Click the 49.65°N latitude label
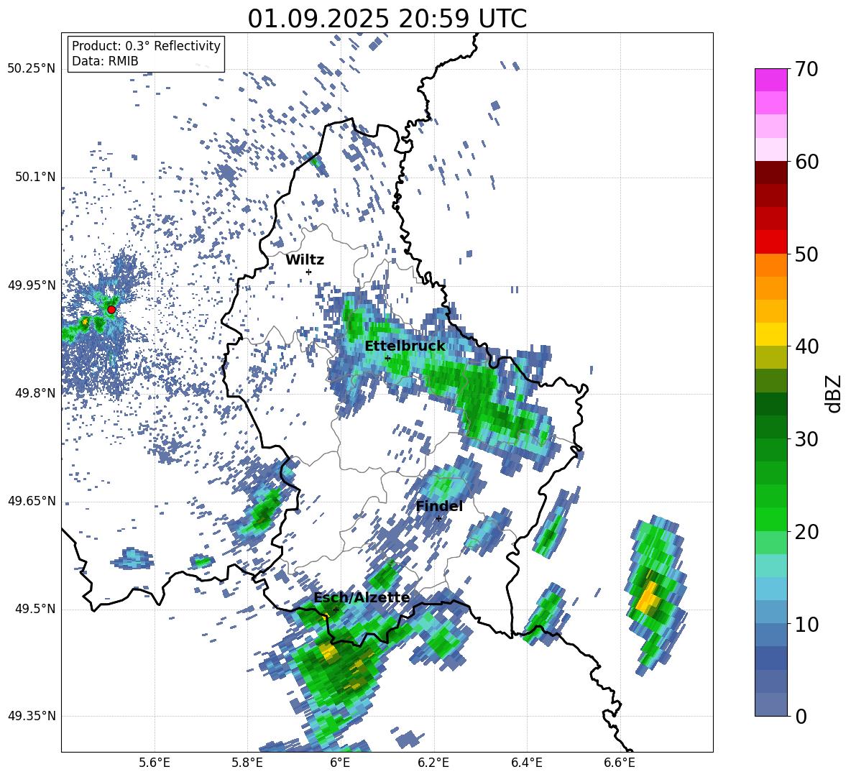This screenshot has height=777, width=851. coord(32,501)
